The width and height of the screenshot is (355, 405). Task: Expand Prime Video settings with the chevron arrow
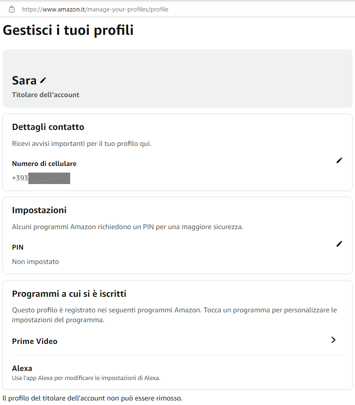click(334, 340)
